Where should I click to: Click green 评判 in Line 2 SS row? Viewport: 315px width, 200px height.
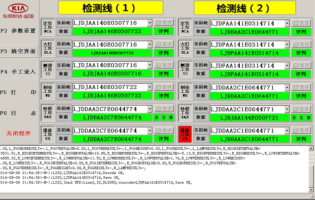click(x=301, y=74)
